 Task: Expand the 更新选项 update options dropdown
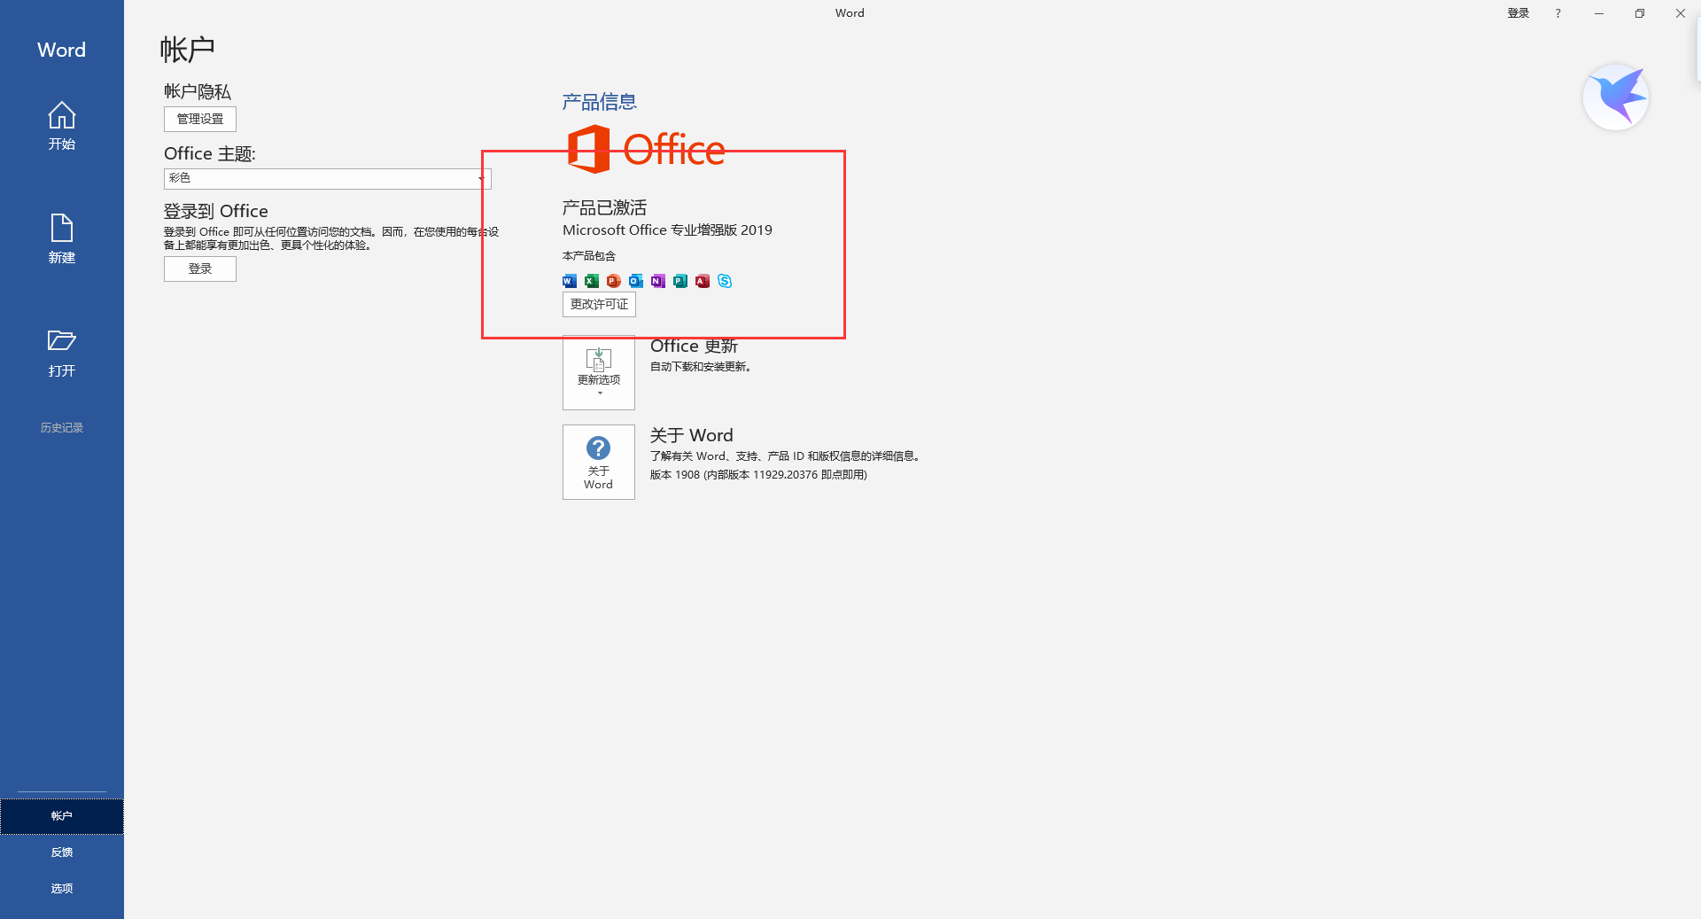tap(599, 372)
